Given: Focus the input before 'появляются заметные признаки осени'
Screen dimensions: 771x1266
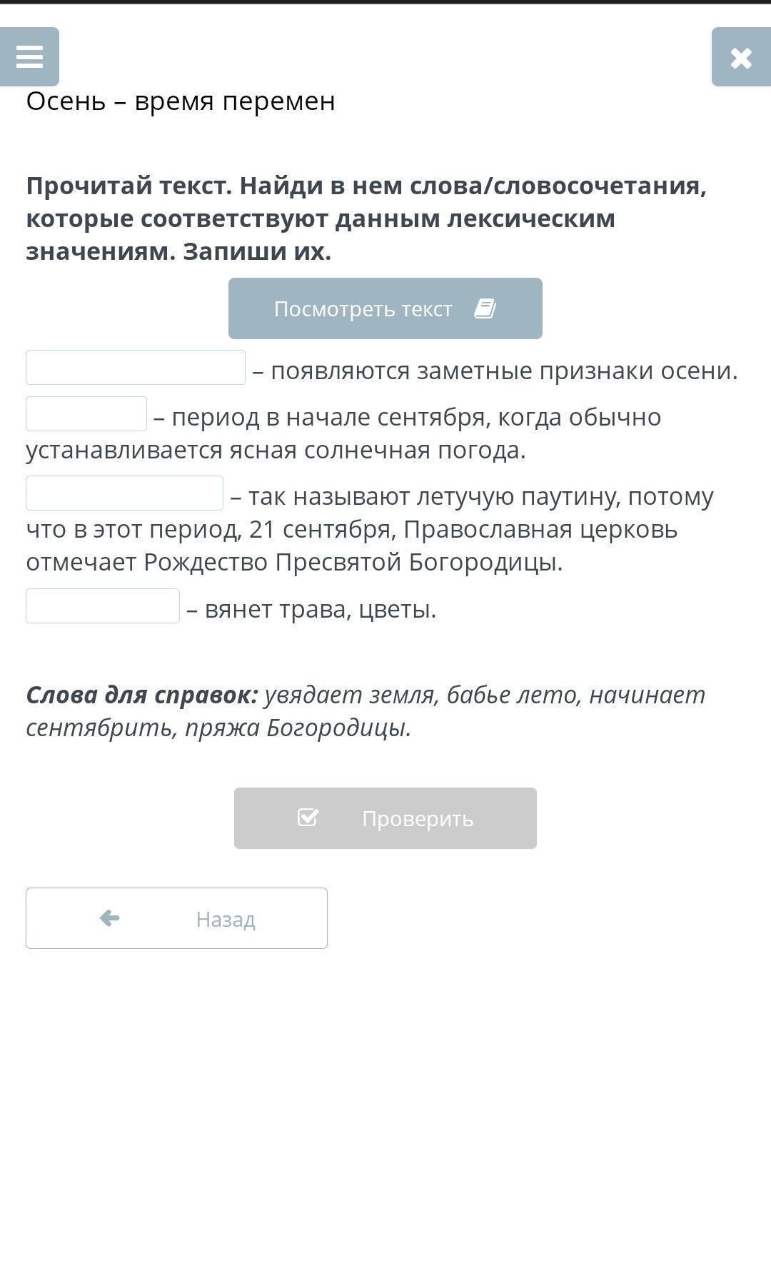Looking at the screenshot, I should [136, 368].
